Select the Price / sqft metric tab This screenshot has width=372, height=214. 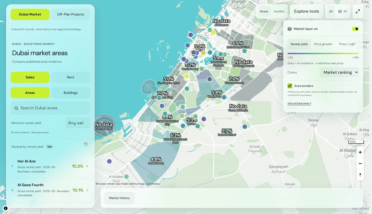tap(347, 44)
